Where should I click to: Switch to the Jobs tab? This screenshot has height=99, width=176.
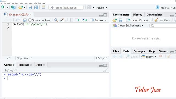39,65
